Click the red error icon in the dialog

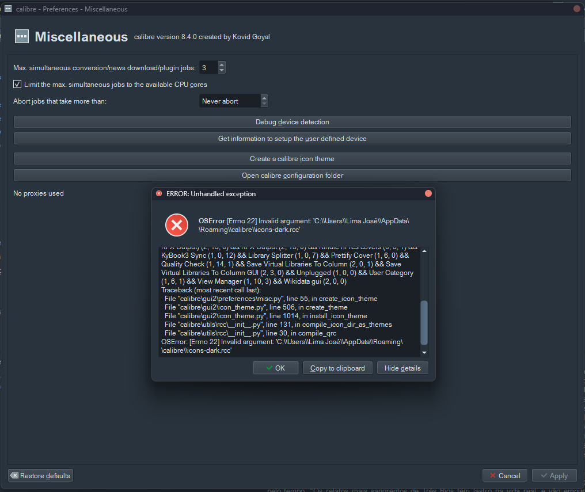coord(176,225)
